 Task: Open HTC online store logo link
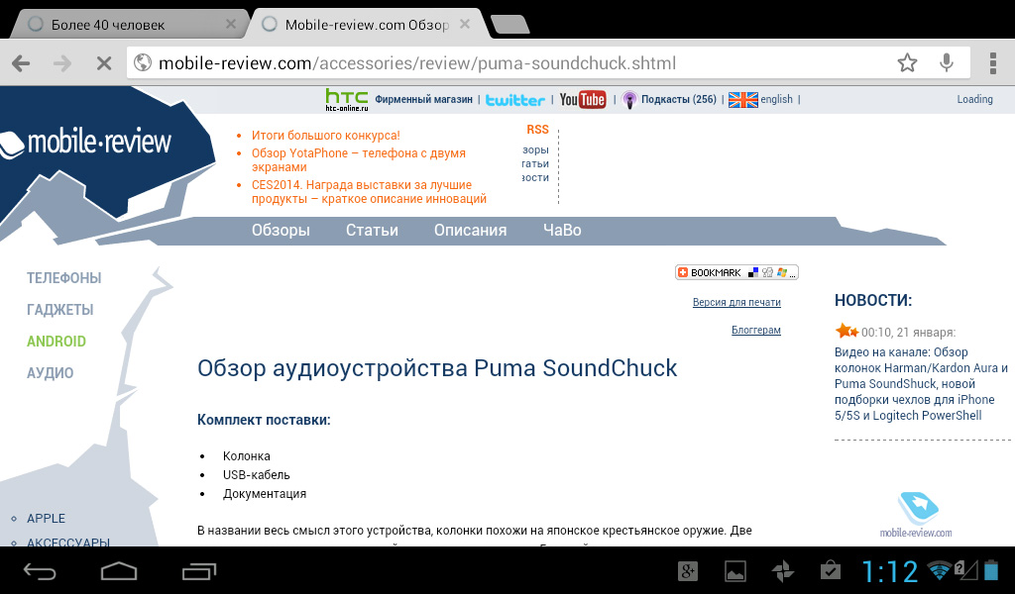click(346, 100)
